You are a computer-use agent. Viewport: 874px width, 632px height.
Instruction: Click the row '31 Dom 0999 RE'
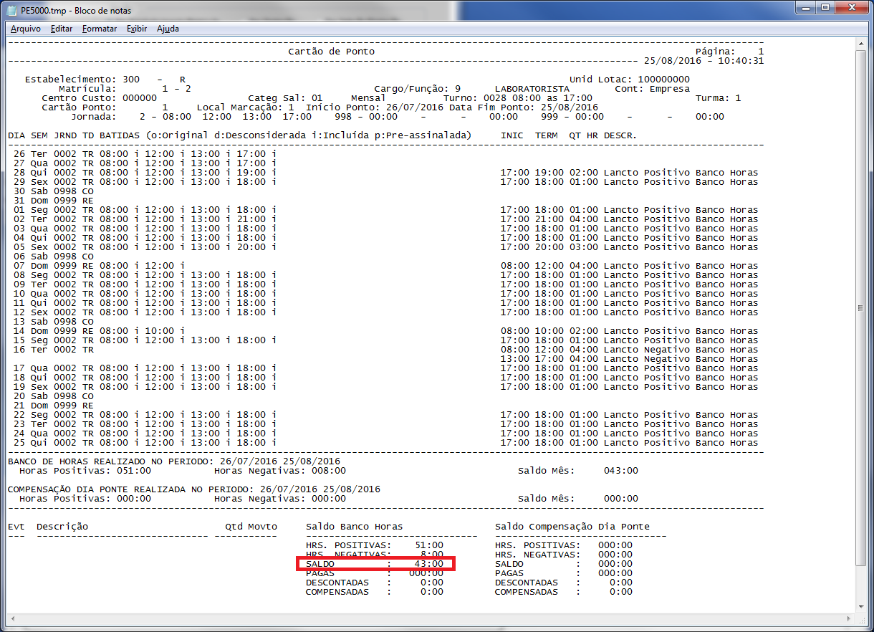coord(53,201)
